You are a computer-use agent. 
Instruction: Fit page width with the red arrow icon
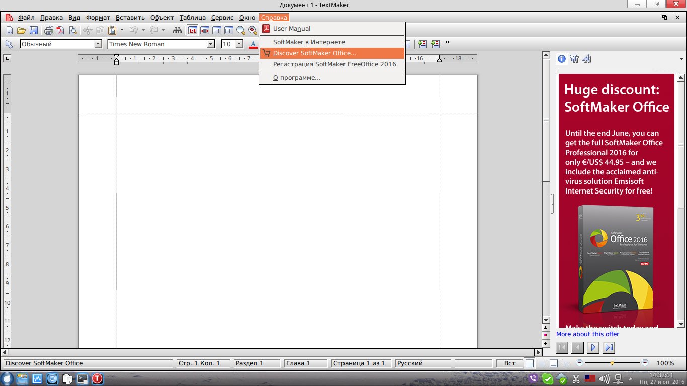[204, 30]
